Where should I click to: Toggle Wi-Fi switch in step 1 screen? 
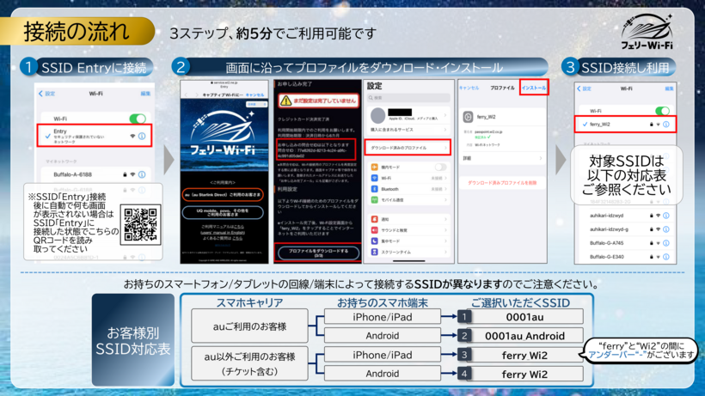point(137,119)
